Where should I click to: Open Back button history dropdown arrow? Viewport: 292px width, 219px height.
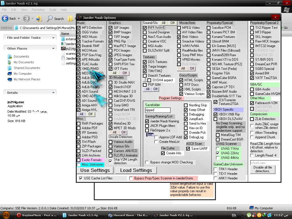pos(19,19)
